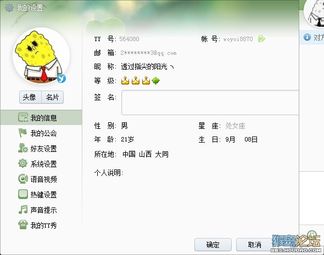
Task: Click inside the 签名 signature text box
Action: (210, 103)
